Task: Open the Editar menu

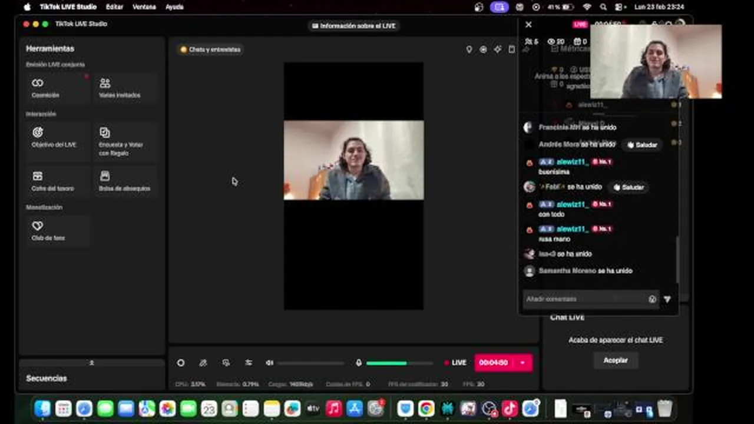Action: [x=114, y=7]
